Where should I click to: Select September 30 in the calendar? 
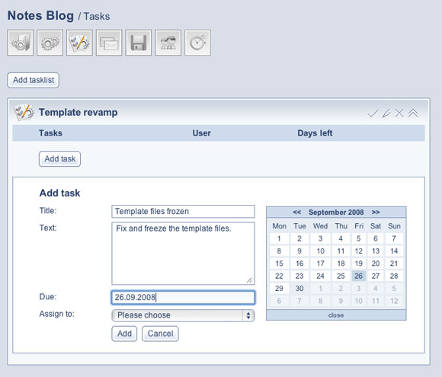tap(299, 288)
